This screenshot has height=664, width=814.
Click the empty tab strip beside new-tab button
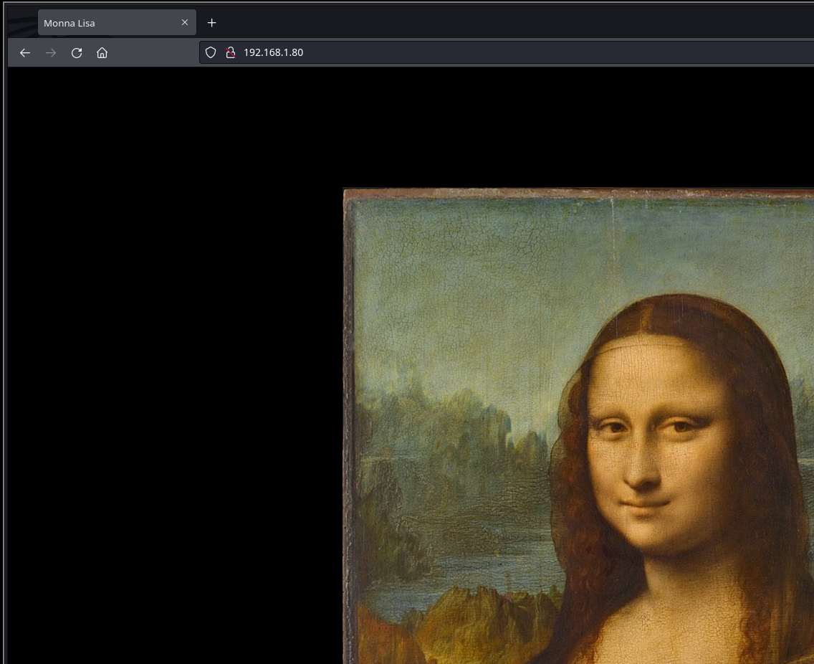(502, 23)
